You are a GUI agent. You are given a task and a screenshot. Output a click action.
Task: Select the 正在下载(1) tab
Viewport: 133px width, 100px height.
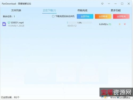(x=49, y=10)
